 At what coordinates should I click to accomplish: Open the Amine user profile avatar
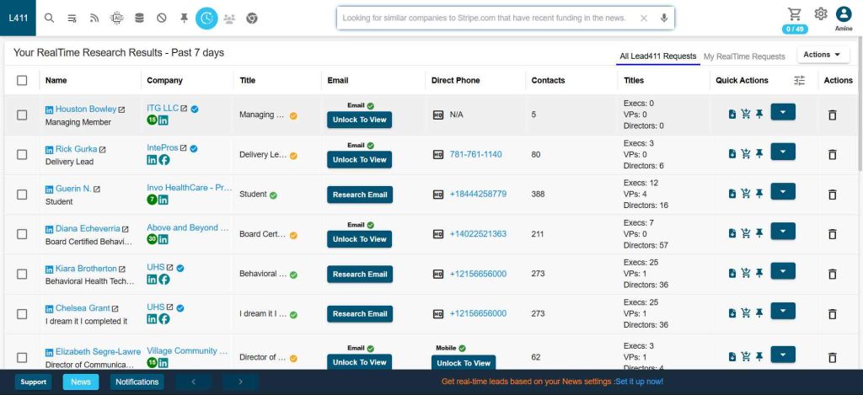click(x=844, y=14)
